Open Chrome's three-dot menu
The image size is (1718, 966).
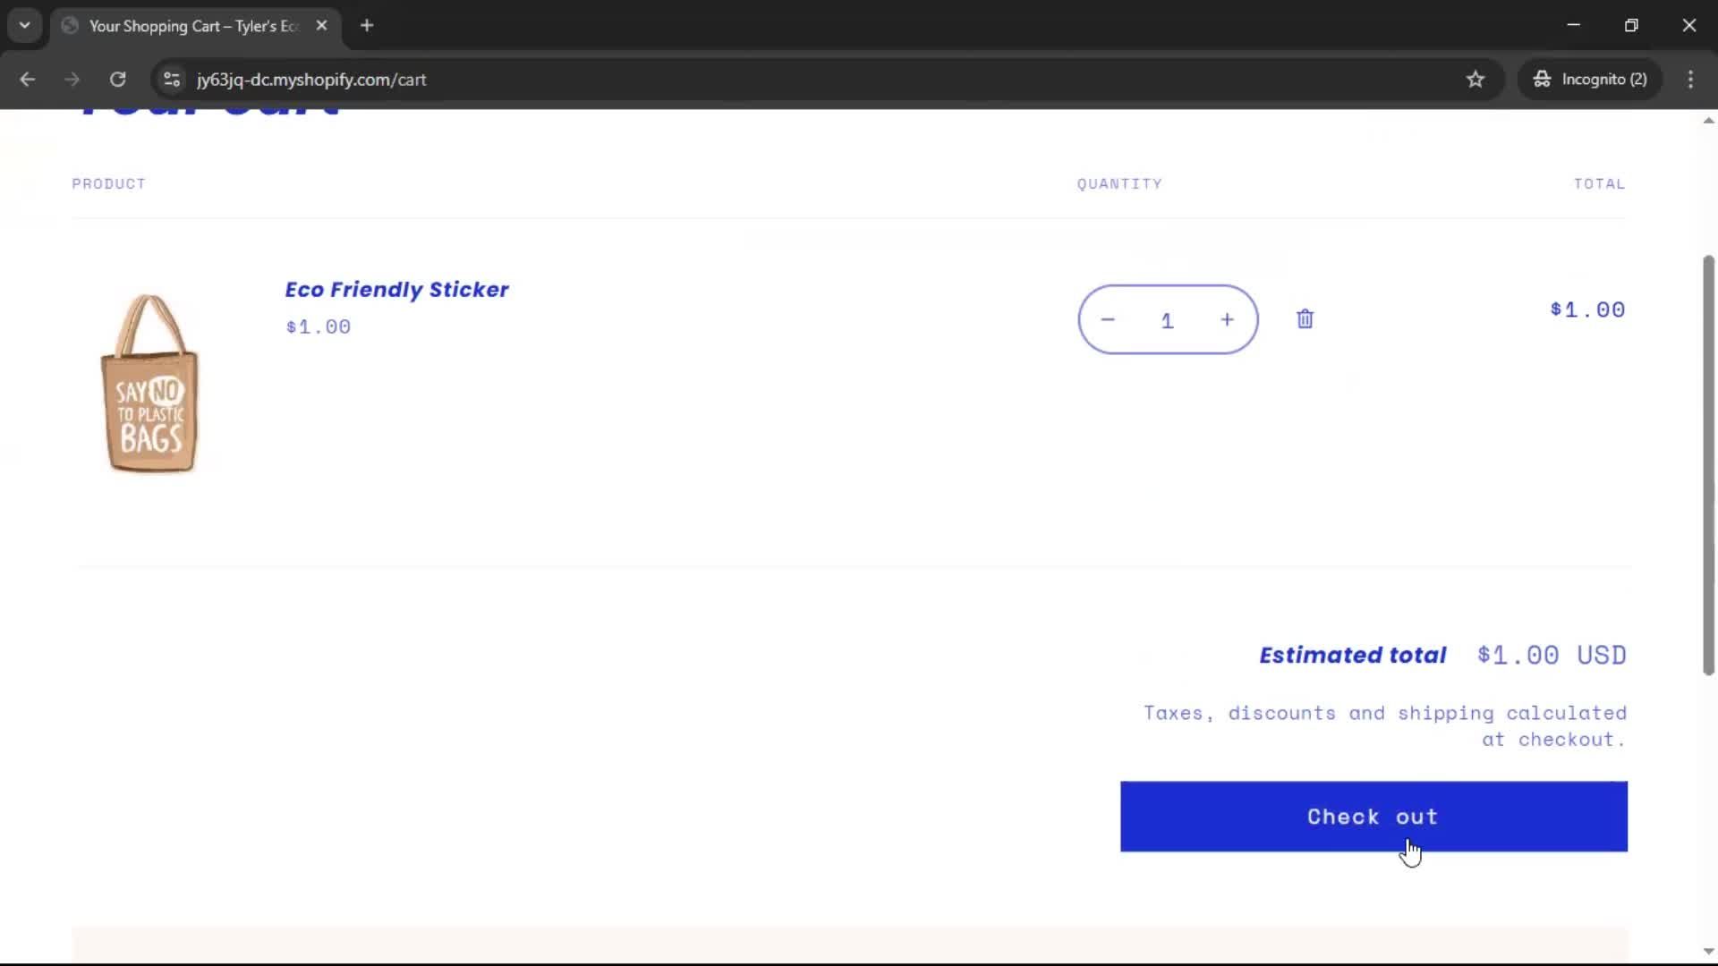click(x=1691, y=79)
